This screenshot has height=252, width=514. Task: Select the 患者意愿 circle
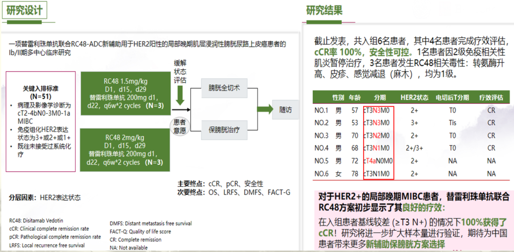(x=179, y=127)
